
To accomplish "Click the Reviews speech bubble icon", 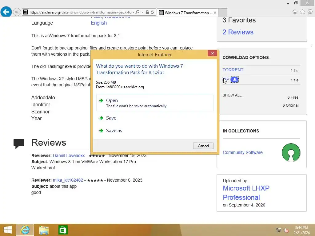I will 19,144.
